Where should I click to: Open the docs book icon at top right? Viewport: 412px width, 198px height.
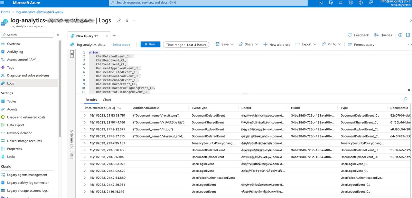pos(408,35)
